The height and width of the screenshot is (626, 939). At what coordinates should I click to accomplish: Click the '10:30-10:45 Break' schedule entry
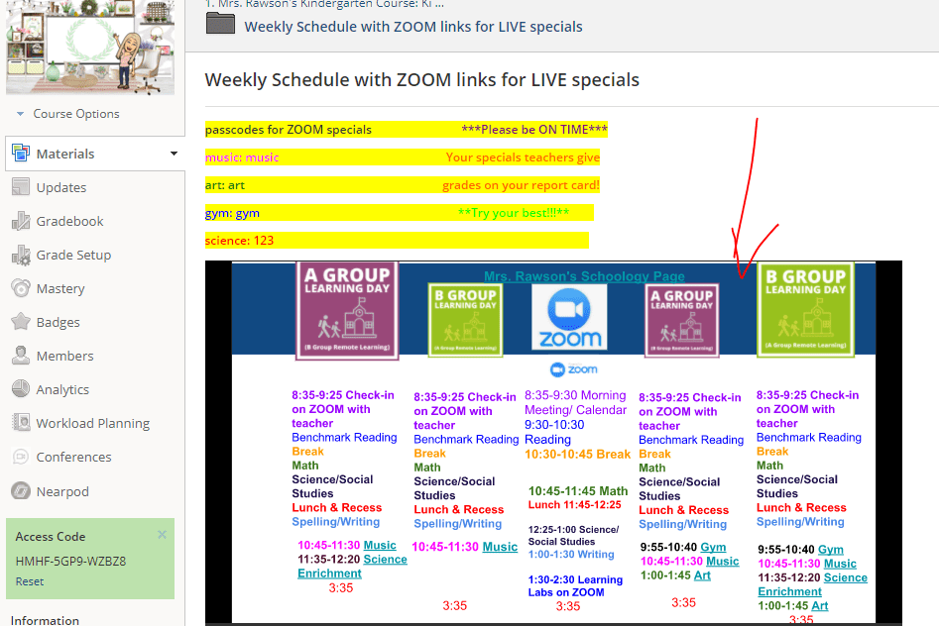(577, 455)
